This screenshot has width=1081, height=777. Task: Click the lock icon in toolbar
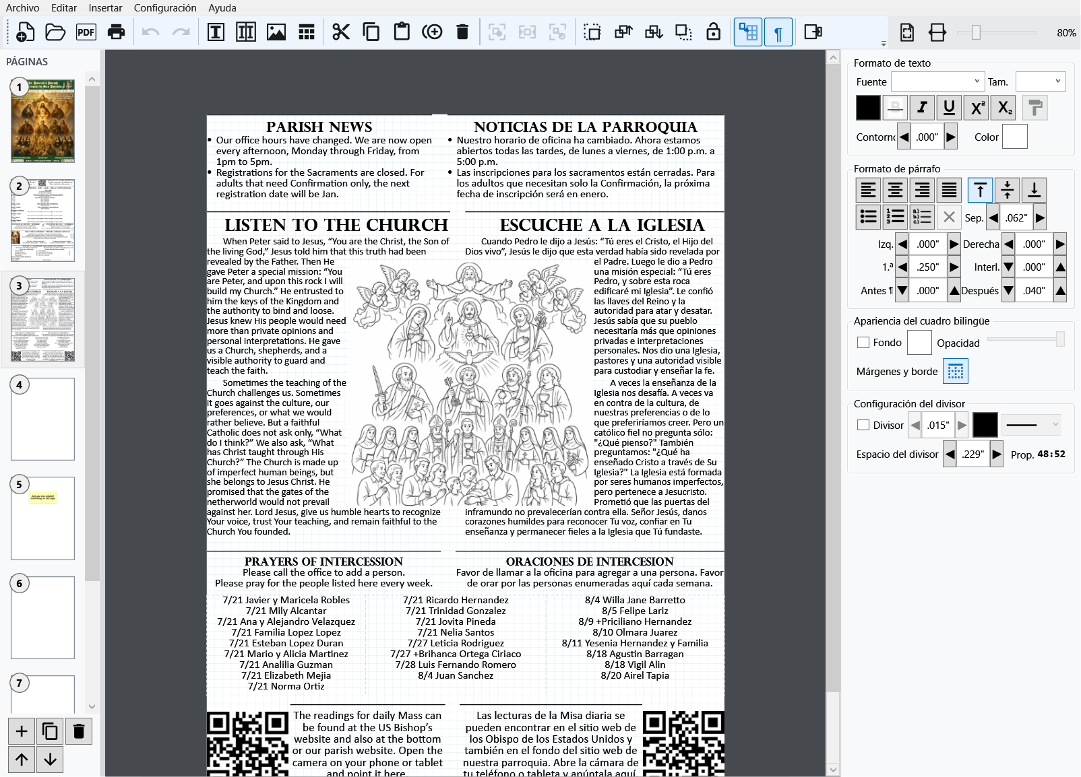714,32
